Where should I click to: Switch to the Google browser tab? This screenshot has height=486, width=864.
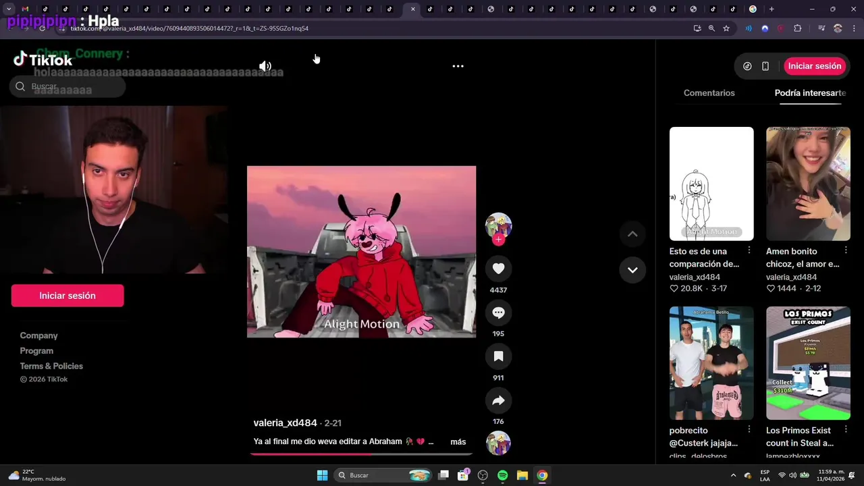[x=753, y=9]
